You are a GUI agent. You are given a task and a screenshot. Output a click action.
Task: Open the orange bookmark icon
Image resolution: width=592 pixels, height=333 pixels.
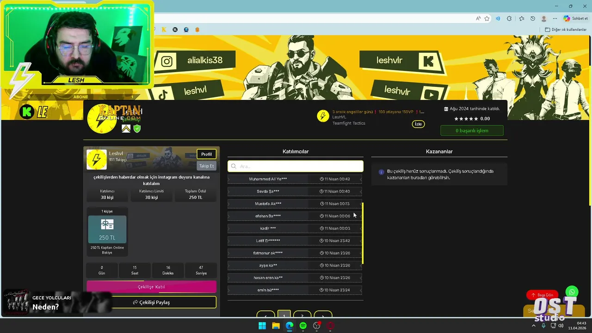pyautogui.click(x=197, y=30)
